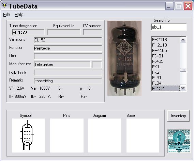Click the tube list scrollbar thumb
The width and height of the screenshot is (194, 161).
(183, 70)
